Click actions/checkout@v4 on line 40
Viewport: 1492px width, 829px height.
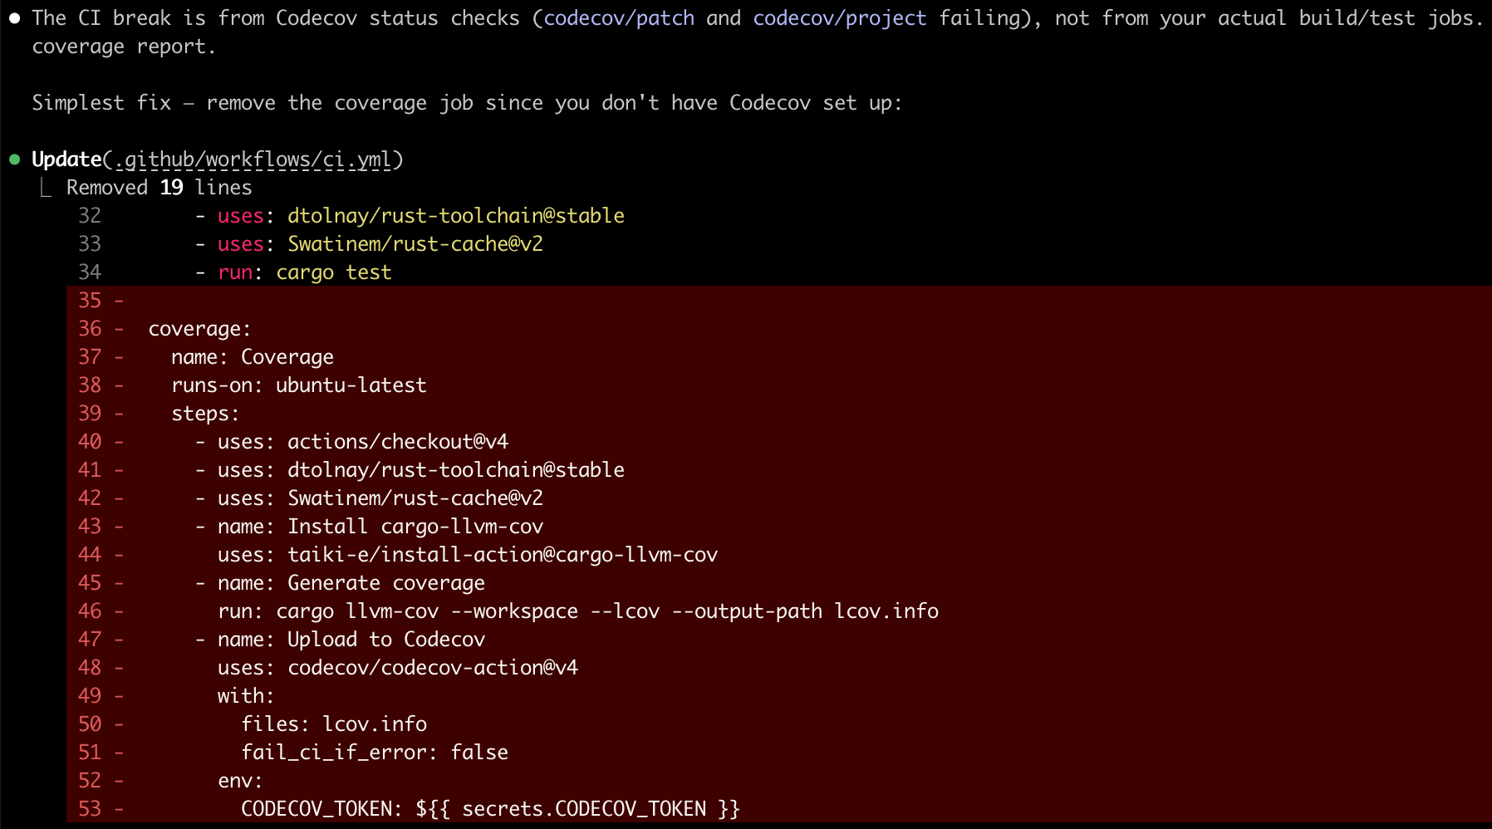[x=398, y=441]
